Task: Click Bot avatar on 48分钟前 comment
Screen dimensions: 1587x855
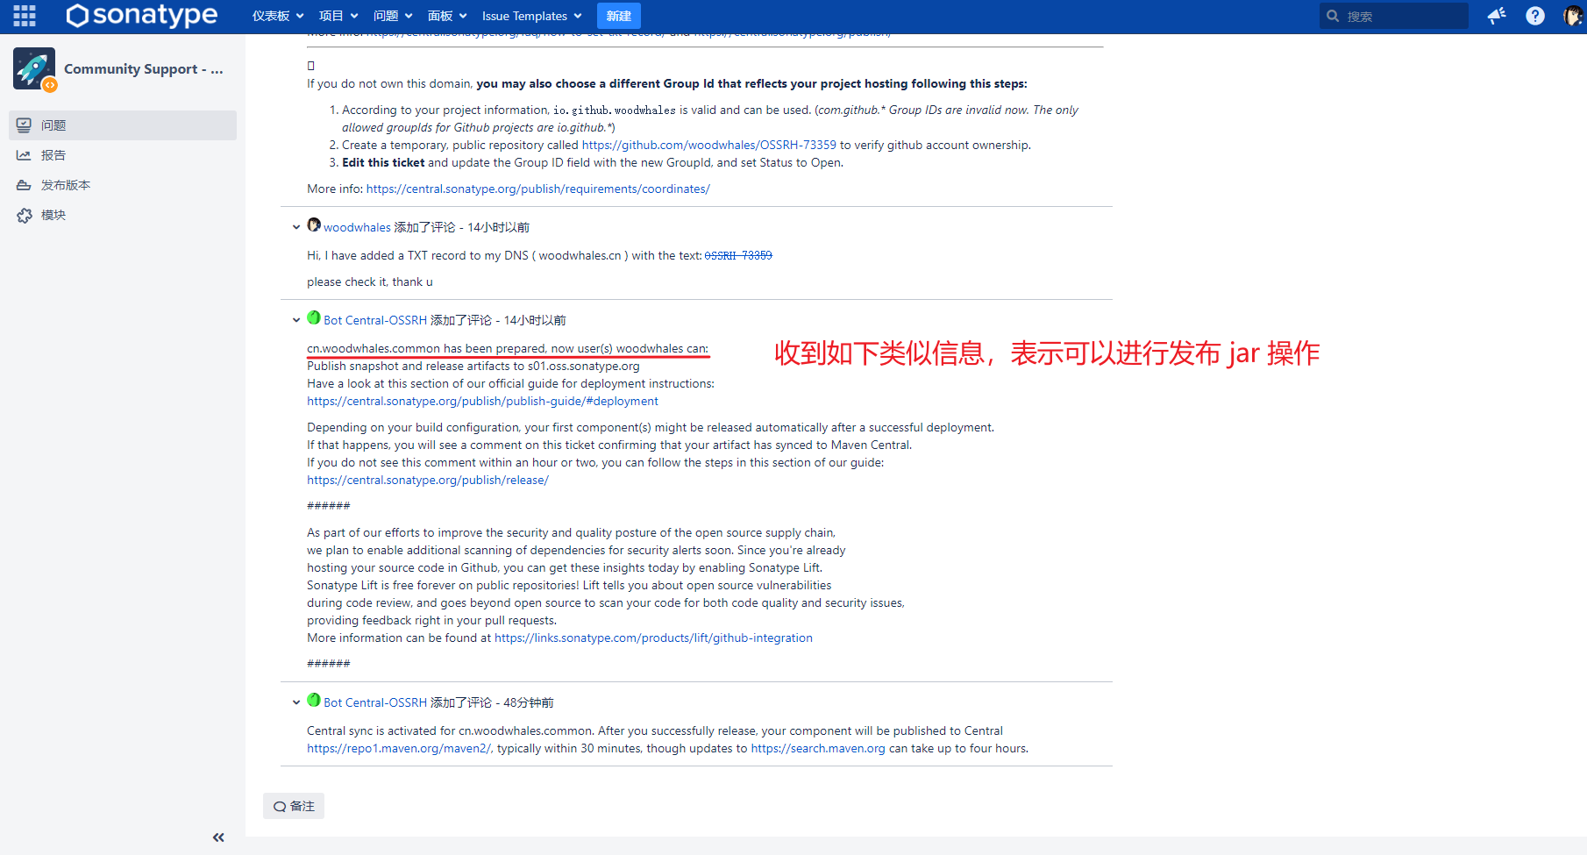Action: point(314,700)
